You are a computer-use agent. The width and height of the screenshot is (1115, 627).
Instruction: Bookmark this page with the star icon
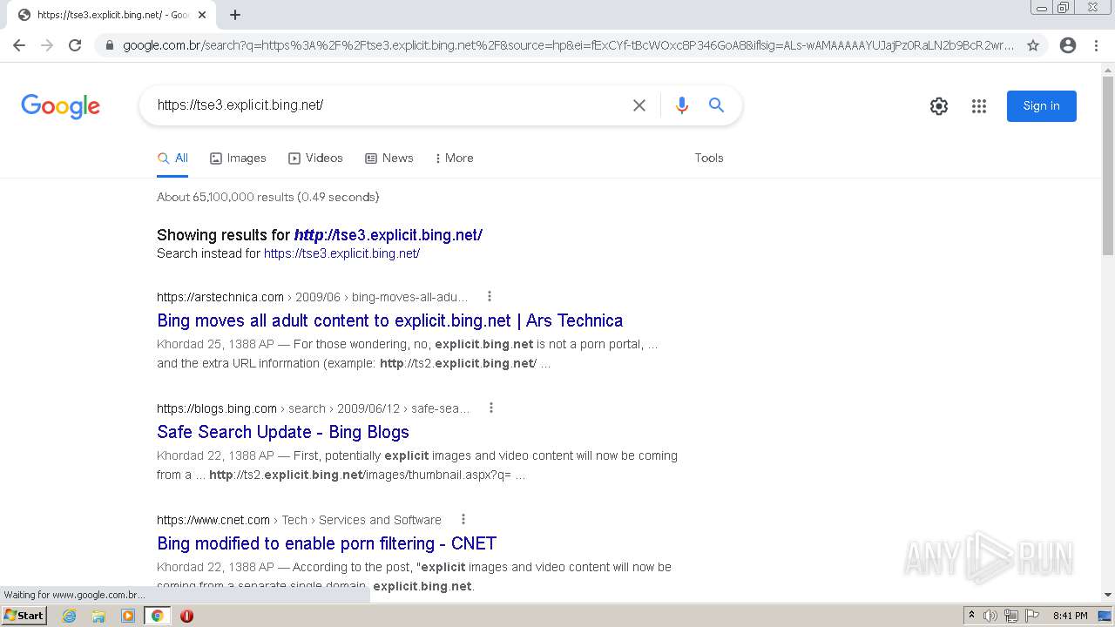[1033, 45]
